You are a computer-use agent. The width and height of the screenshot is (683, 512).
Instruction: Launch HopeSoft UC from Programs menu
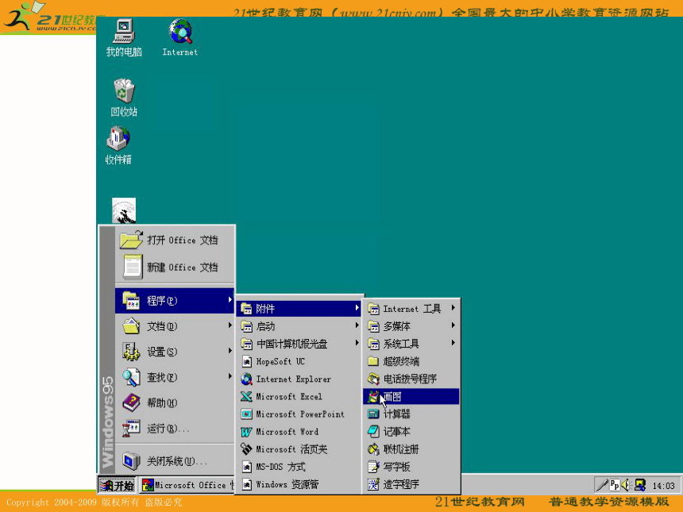(299, 361)
